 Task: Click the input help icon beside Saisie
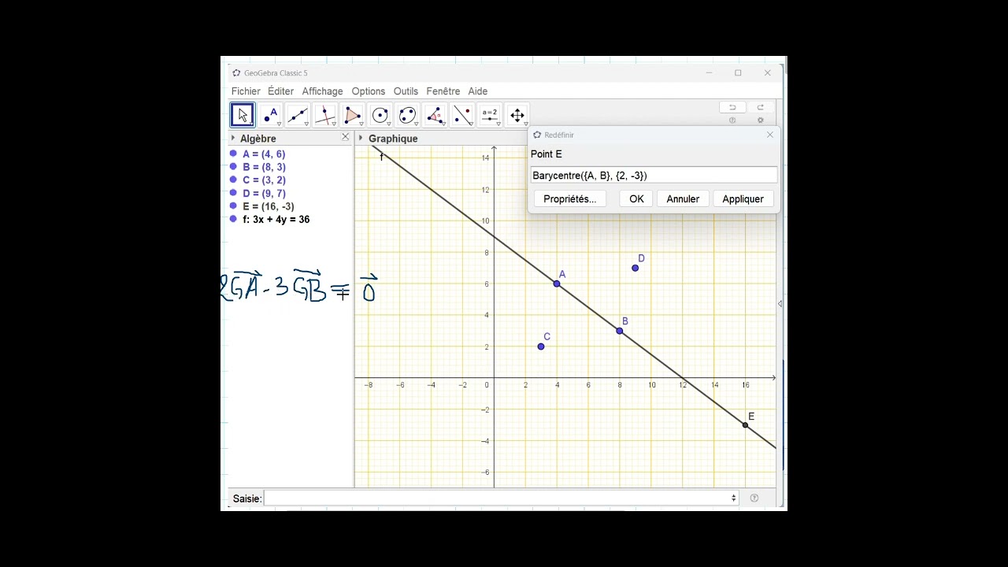(754, 498)
